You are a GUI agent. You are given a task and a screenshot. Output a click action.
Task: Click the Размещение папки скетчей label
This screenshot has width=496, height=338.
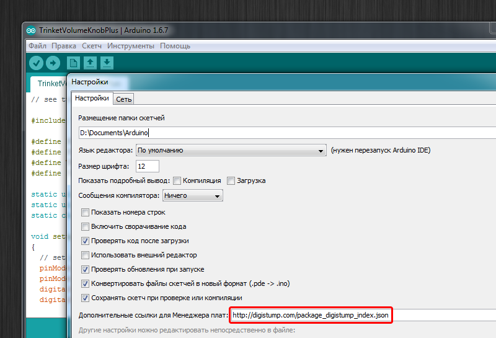point(122,118)
